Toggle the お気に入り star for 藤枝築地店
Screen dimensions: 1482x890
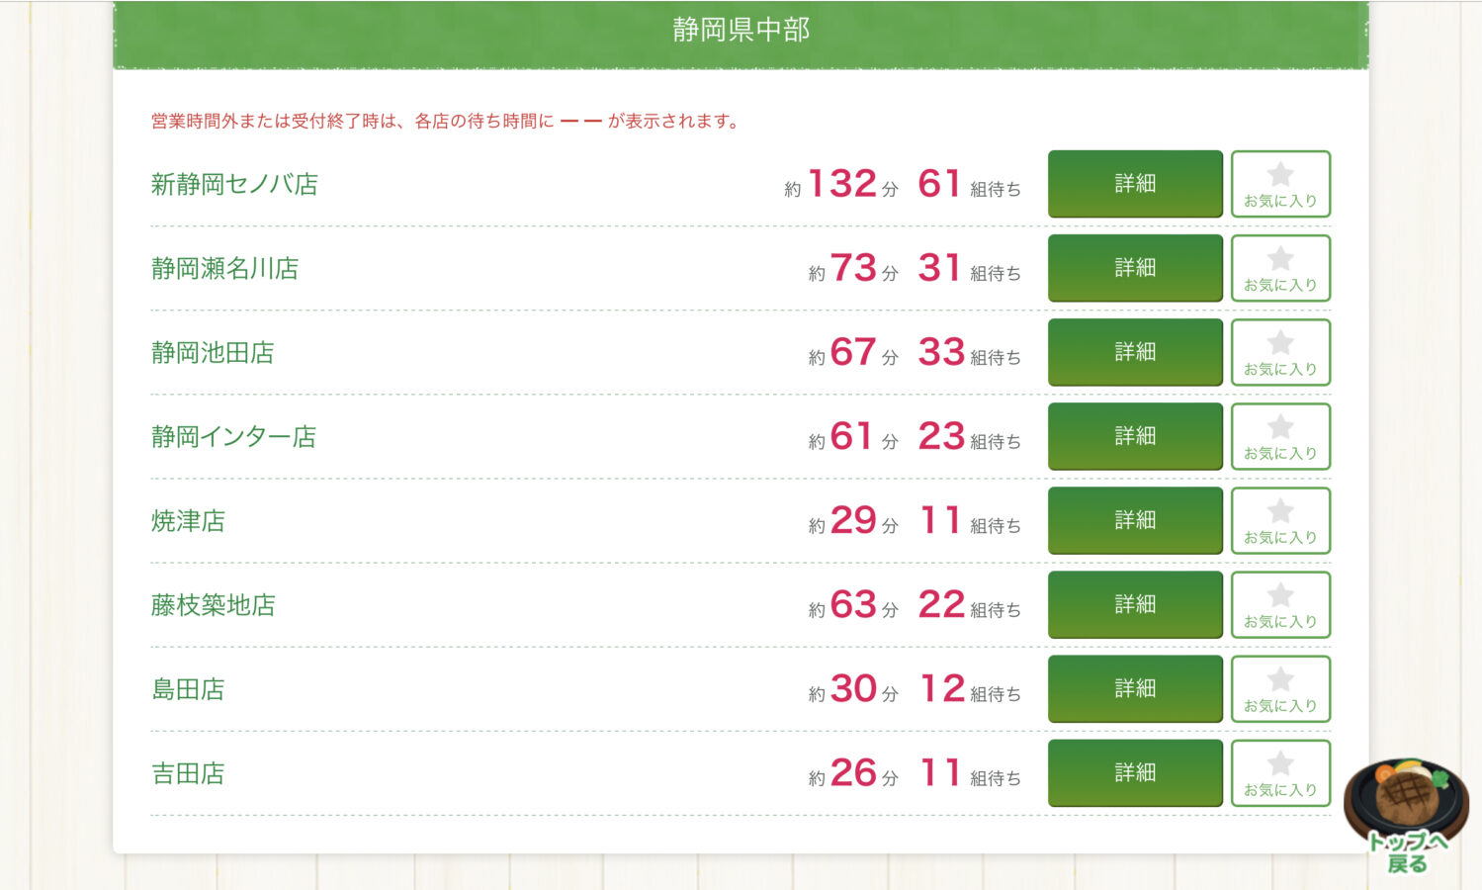click(1280, 604)
